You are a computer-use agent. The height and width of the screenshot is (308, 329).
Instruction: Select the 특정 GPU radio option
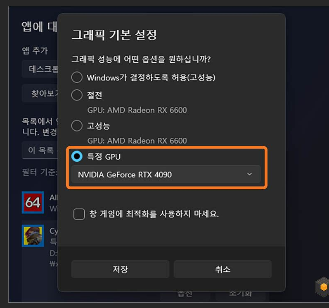(77, 156)
